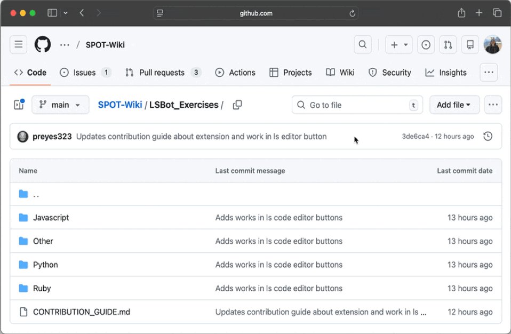This screenshot has height=334, width=511.
Task: Focus the Go to file search field
Action: [357, 105]
